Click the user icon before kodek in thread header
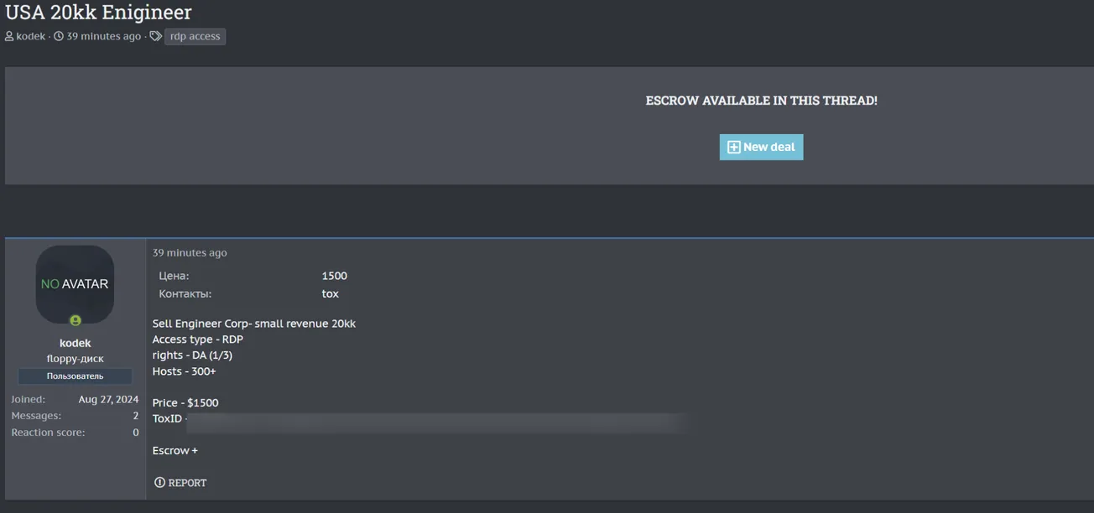Viewport: 1094px width, 513px height. click(9, 37)
